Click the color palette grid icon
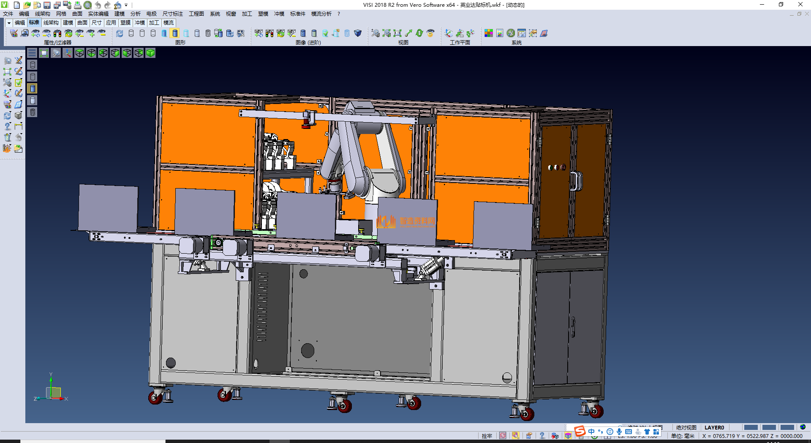811x443 pixels. coord(489,33)
